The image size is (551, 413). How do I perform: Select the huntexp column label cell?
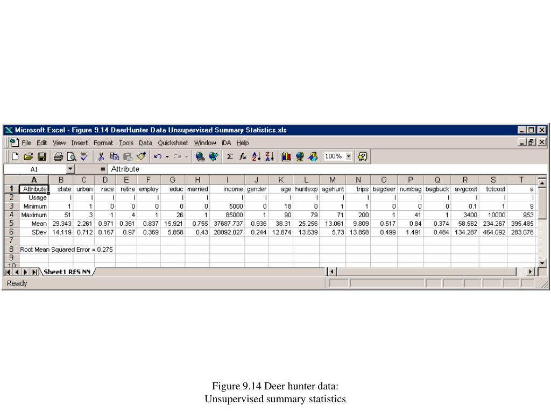pyautogui.click(x=306, y=189)
